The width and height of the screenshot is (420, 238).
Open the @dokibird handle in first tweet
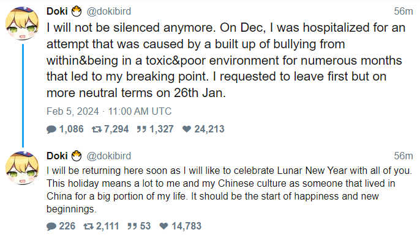tap(109, 11)
